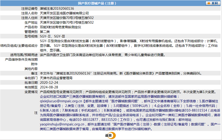The width and height of the screenshot is (222, 140).
Task: Click the 审批部门 label
Action: 31,78
